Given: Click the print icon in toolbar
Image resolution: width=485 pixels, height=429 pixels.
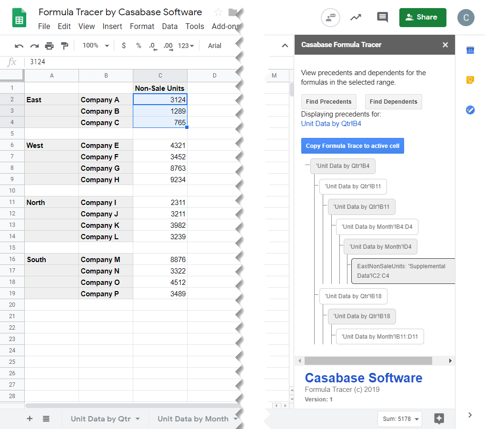Looking at the screenshot, I should point(49,46).
